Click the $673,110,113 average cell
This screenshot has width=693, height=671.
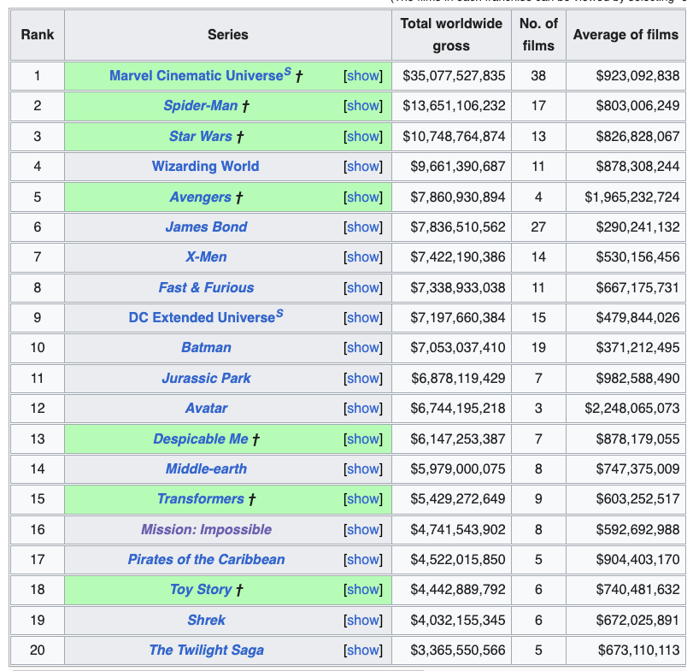625,650
